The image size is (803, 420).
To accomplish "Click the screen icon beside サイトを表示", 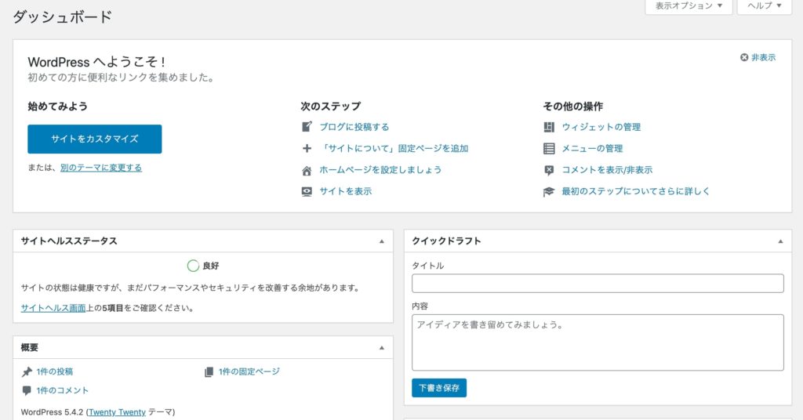I will coord(307,191).
